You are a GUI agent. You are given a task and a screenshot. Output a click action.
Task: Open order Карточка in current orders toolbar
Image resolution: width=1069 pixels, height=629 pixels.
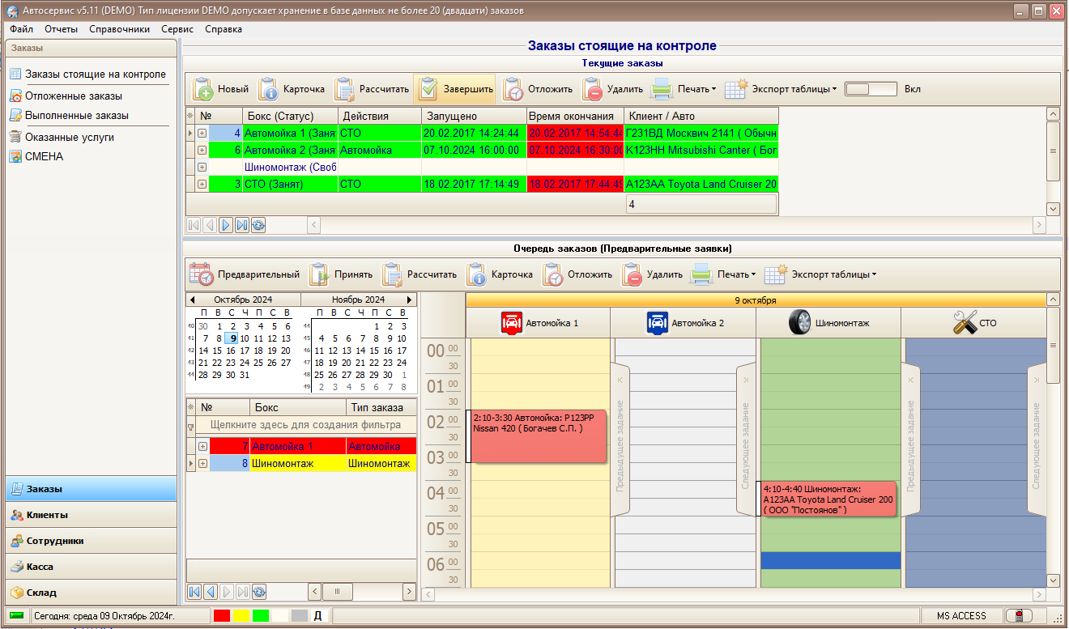tap(292, 89)
